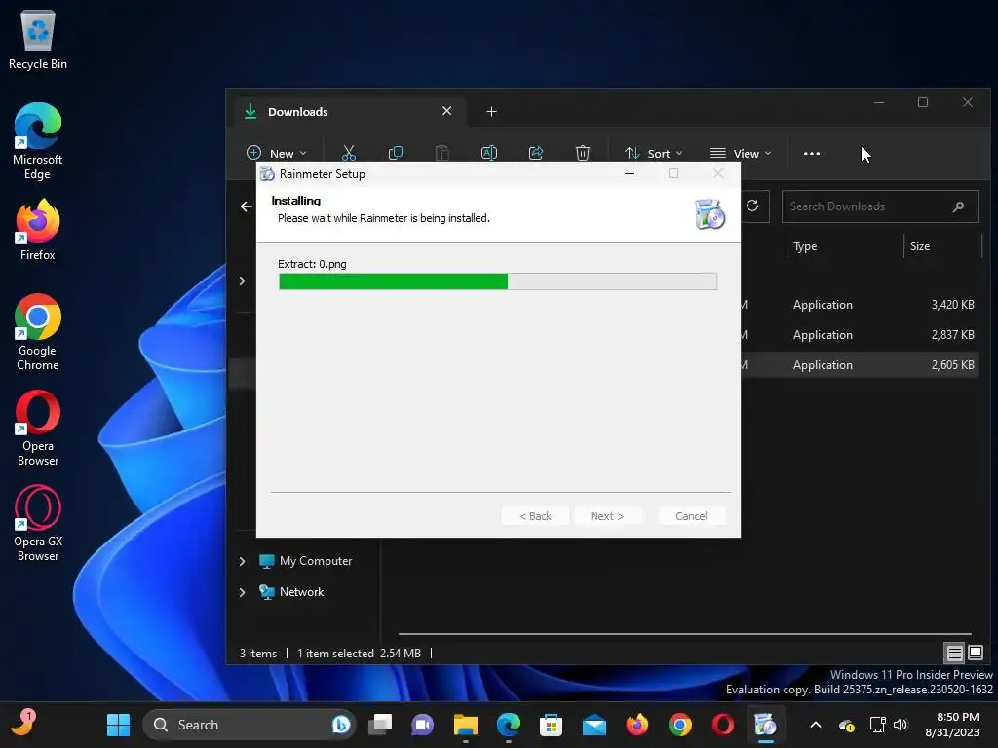Expand the My Computer tree node

(242, 561)
